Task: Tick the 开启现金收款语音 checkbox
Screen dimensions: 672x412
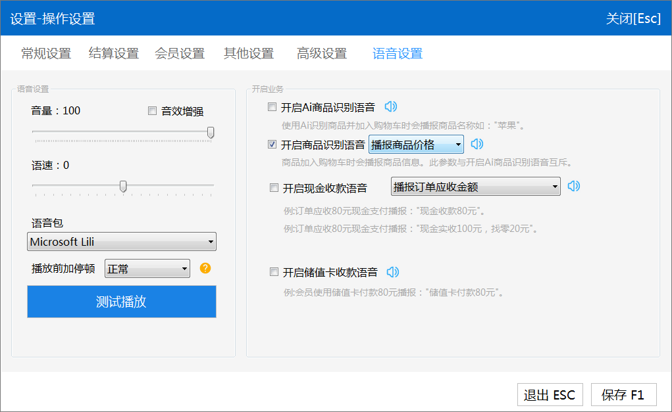Action: point(274,188)
